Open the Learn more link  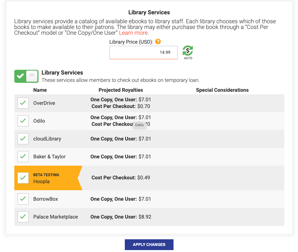point(133,33)
